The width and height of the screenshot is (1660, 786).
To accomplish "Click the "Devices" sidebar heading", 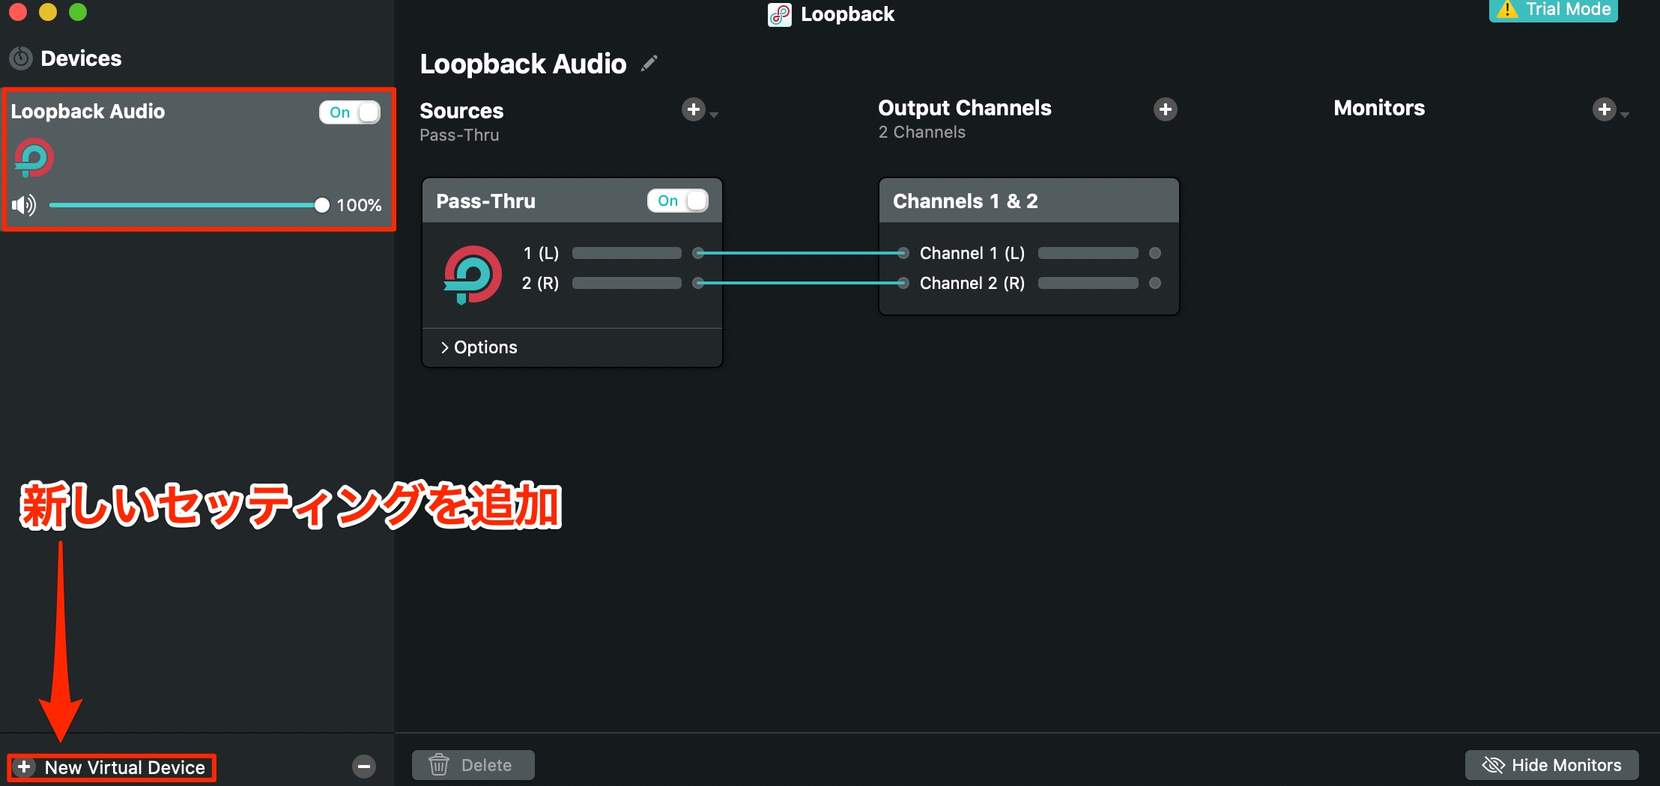I will 81,58.
